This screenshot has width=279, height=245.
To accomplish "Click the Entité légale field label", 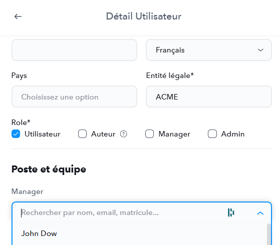I will click(x=170, y=75).
